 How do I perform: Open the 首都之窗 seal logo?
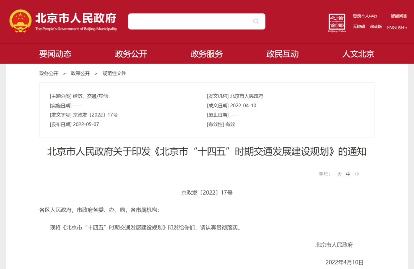[x=337, y=23]
